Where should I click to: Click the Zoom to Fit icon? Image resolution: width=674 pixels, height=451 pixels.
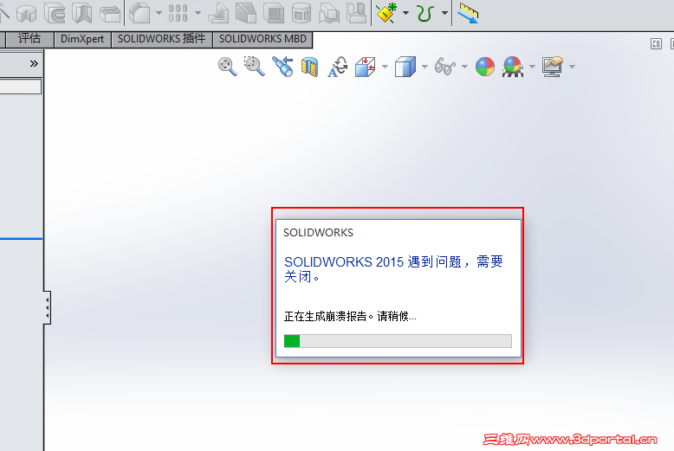pos(227,67)
